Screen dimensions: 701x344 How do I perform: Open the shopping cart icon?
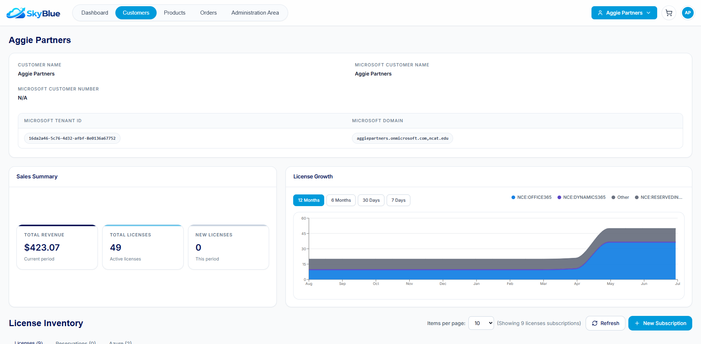669,13
